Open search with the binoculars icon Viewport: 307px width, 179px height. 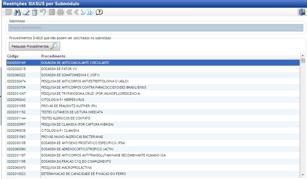tap(17, 12)
